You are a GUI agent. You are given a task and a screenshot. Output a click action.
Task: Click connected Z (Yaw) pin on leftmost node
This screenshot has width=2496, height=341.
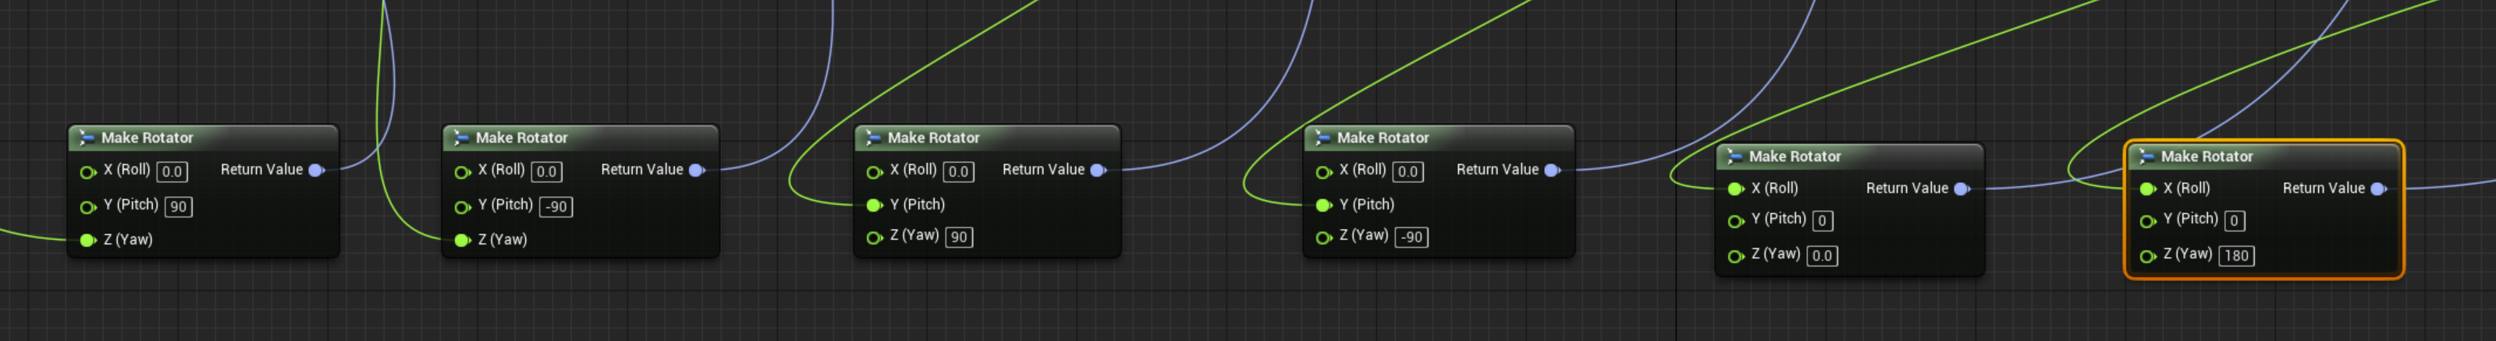click(x=87, y=241)
